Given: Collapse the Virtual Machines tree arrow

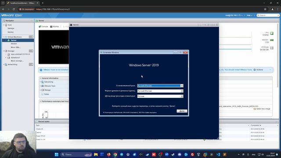Looking at the screenshot, I should (4, 37).
